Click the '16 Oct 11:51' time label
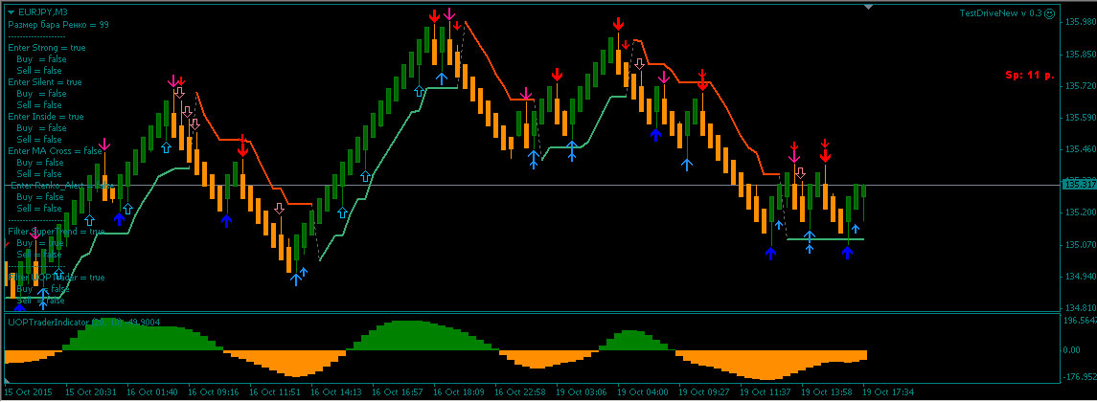Viewport: 1097px width, 402px height. tap(276, 392)
